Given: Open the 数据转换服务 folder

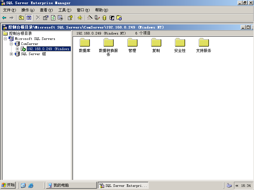Looking at the screenshot, I should coord(108,47).
